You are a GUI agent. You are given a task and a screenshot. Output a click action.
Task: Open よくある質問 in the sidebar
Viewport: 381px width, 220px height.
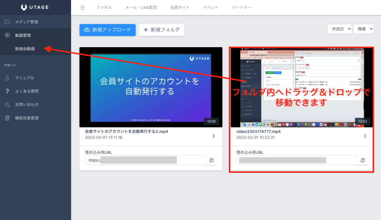pos(26,91)
